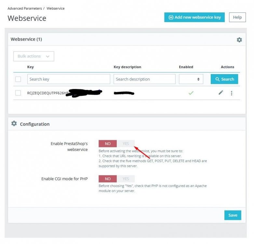Open the Bulk actions dropdown
This screenshot has width=254, height=244.
34,56
